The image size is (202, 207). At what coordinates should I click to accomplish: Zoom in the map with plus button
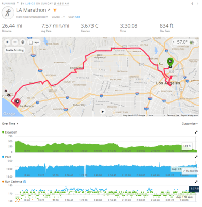point(7,42)
